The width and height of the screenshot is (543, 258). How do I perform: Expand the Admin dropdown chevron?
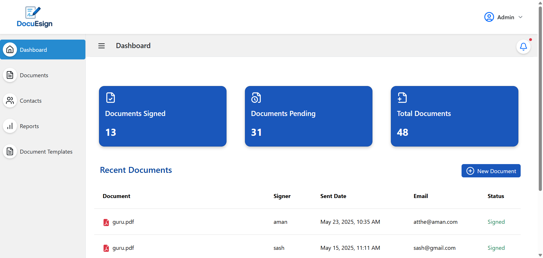pyautogui.click(x=520, y=17)
